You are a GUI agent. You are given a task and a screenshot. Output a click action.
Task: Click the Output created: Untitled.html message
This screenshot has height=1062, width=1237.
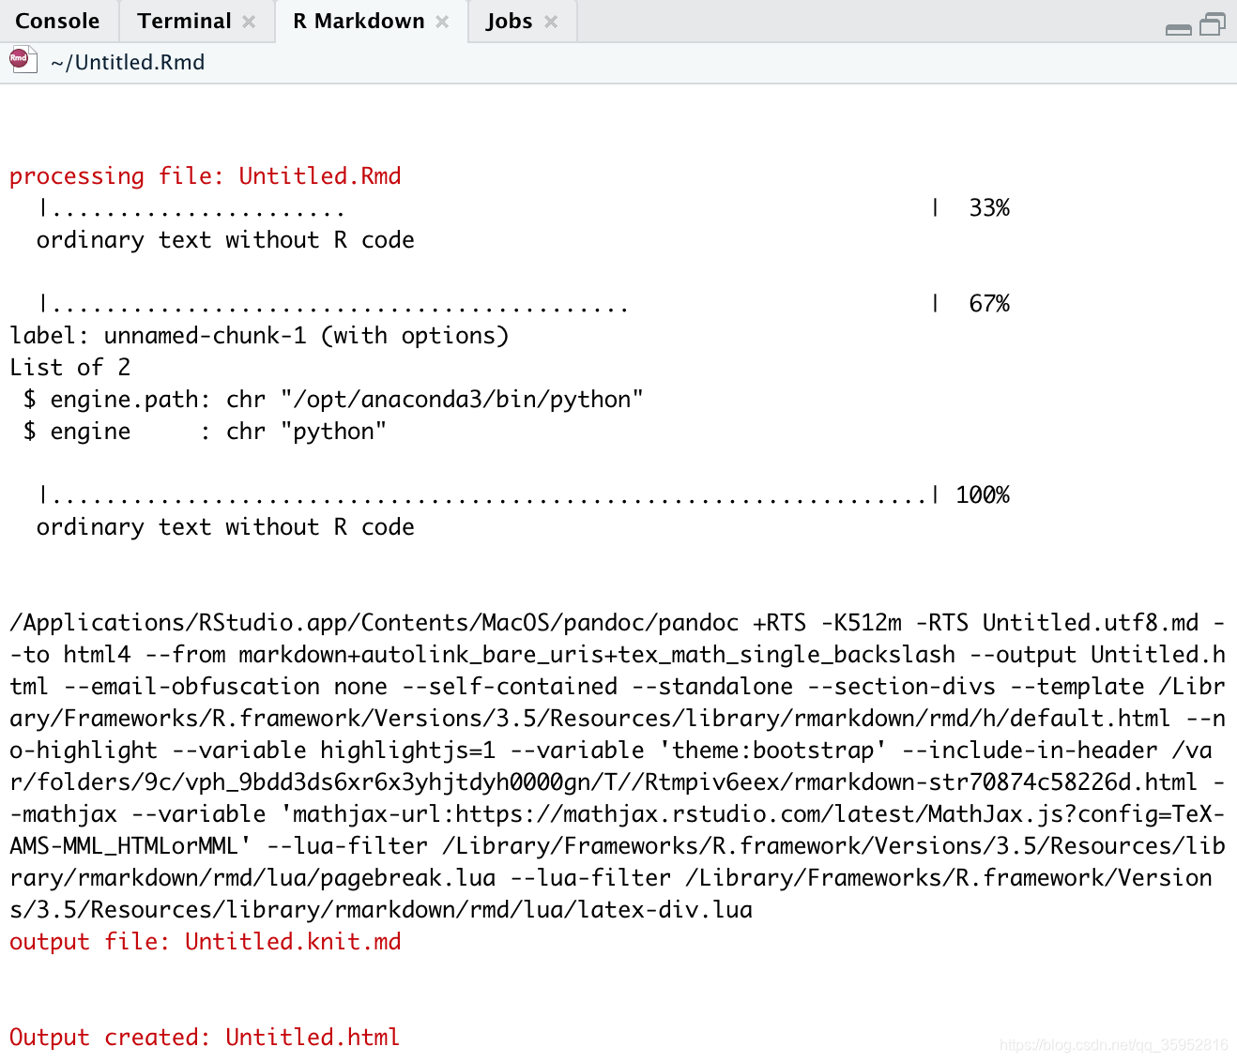point(203,1037)
